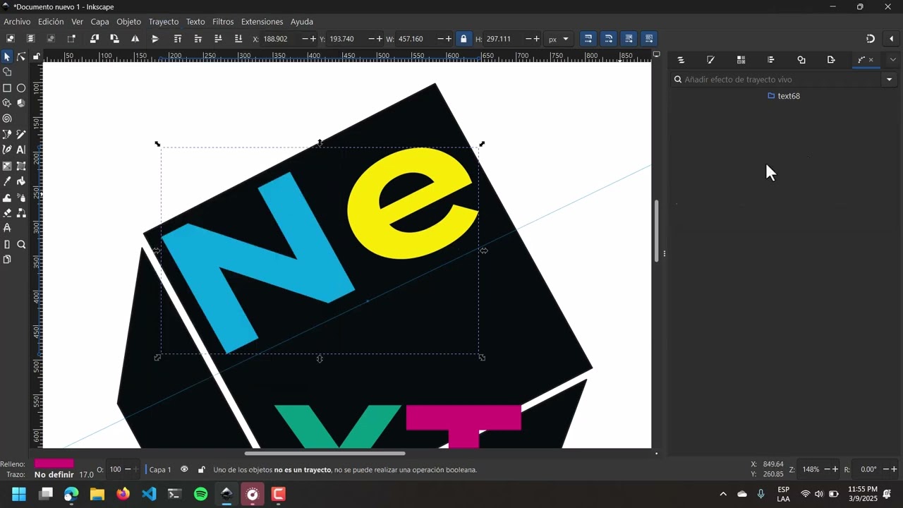Expand snapping options arrow
Screen dimensions: 903x508
[x=891, y=39]
